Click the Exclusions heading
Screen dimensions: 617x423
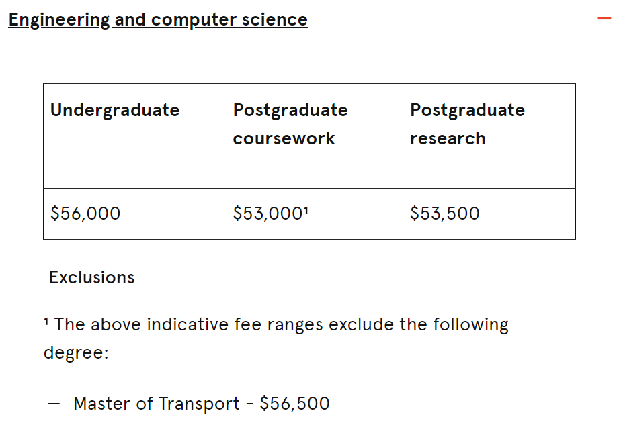[91, 277]
